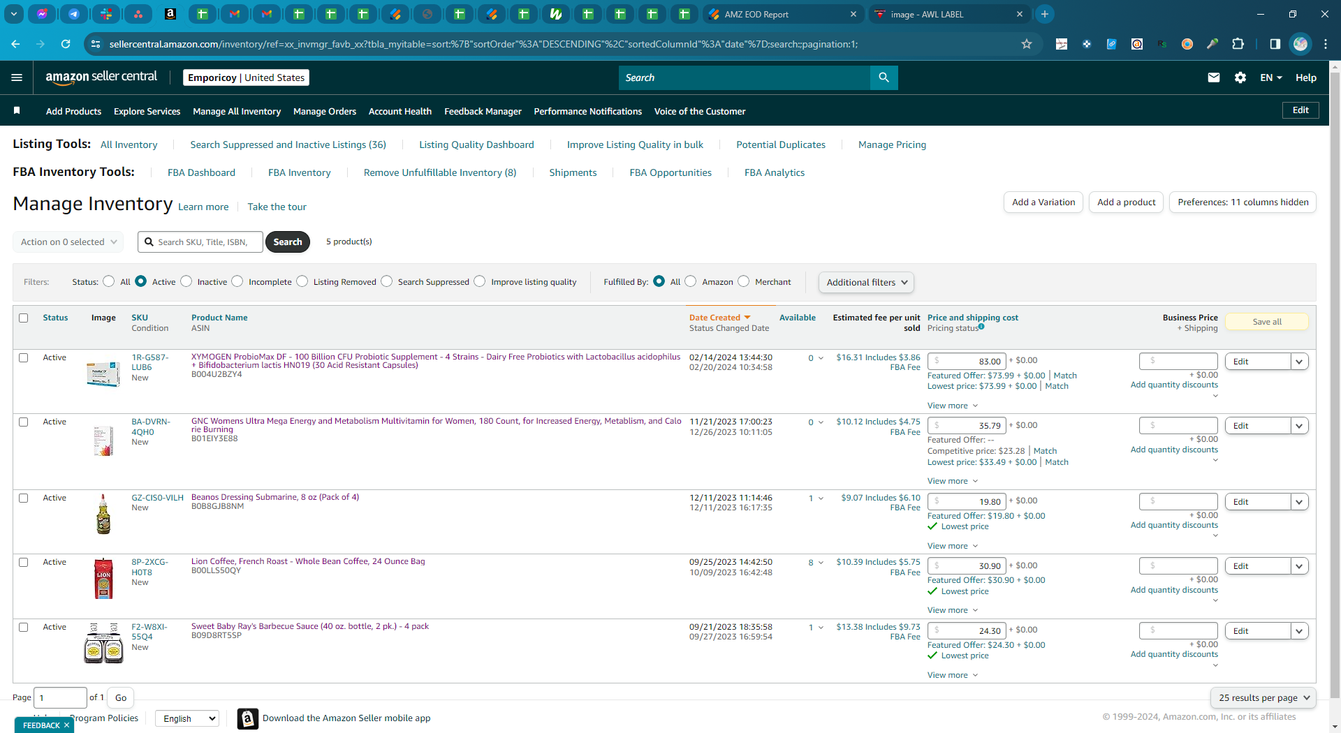Go to Performance Notifications

point(587,111)
